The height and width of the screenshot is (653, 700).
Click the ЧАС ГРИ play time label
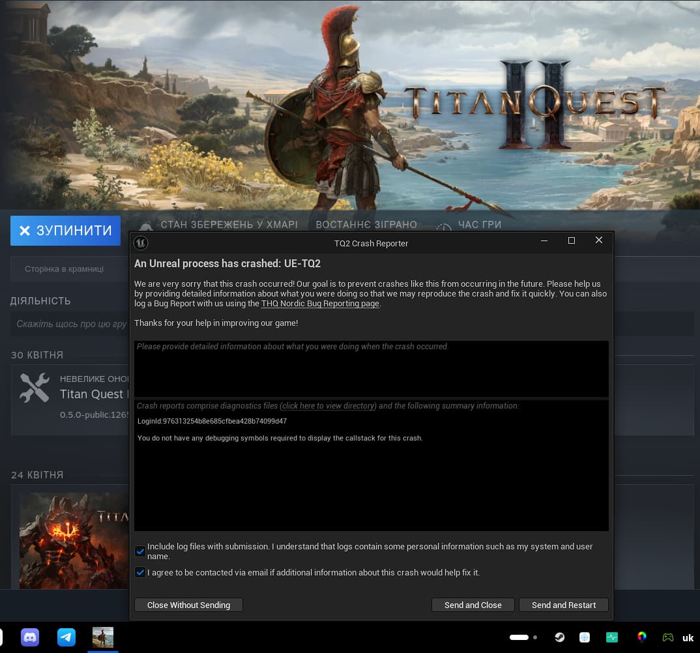pyautogui.click(x=480, y=225)
